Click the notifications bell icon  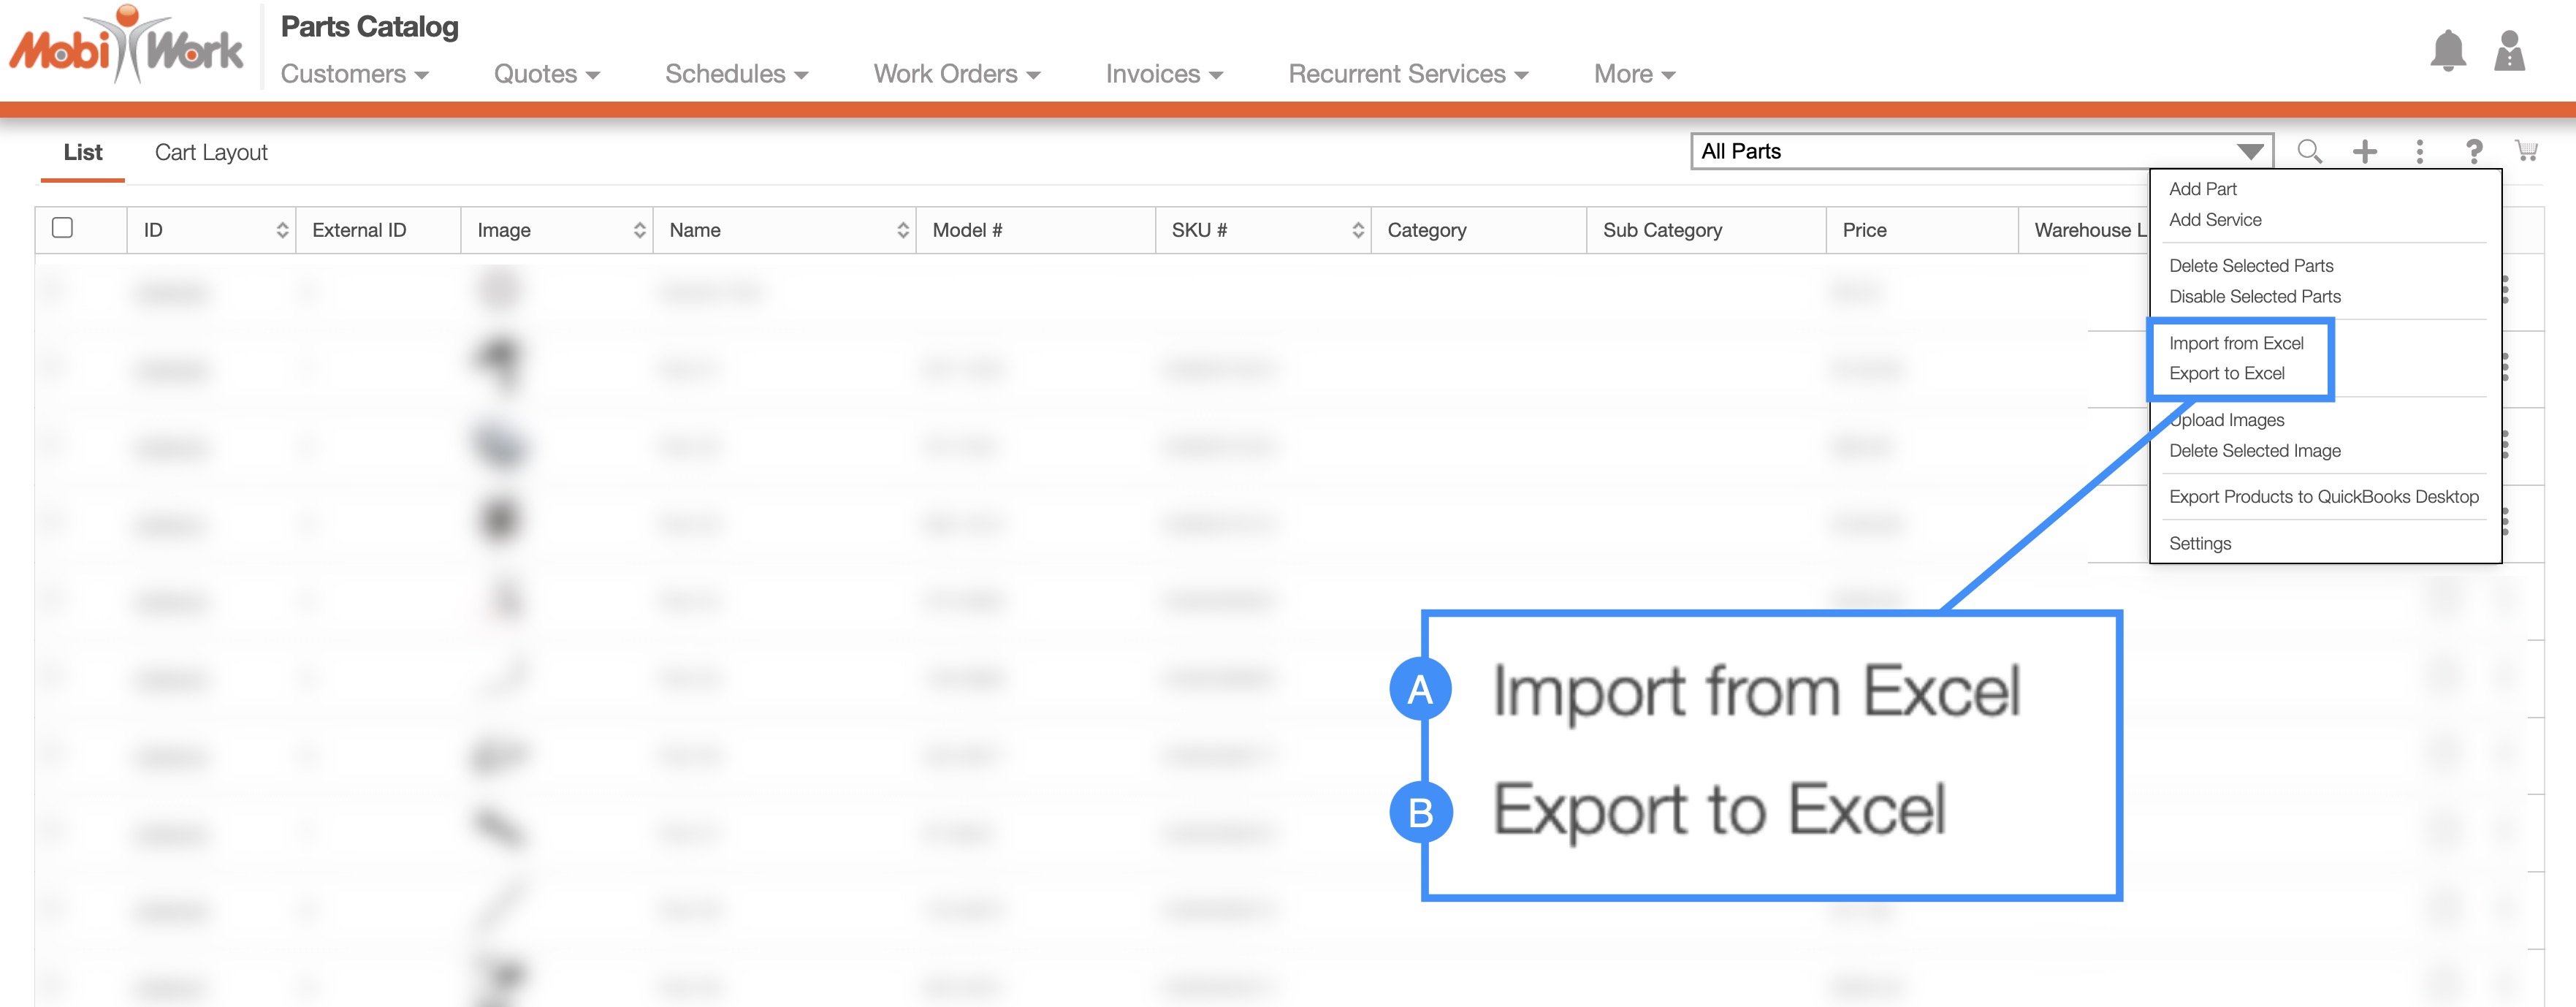(2447, 51)
